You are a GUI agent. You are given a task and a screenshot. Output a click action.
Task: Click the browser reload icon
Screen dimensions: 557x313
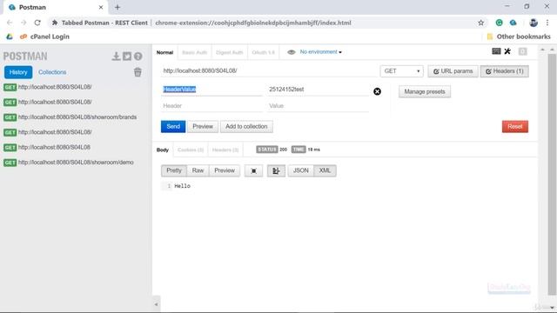pyautogui.click(x=37, y=23)
